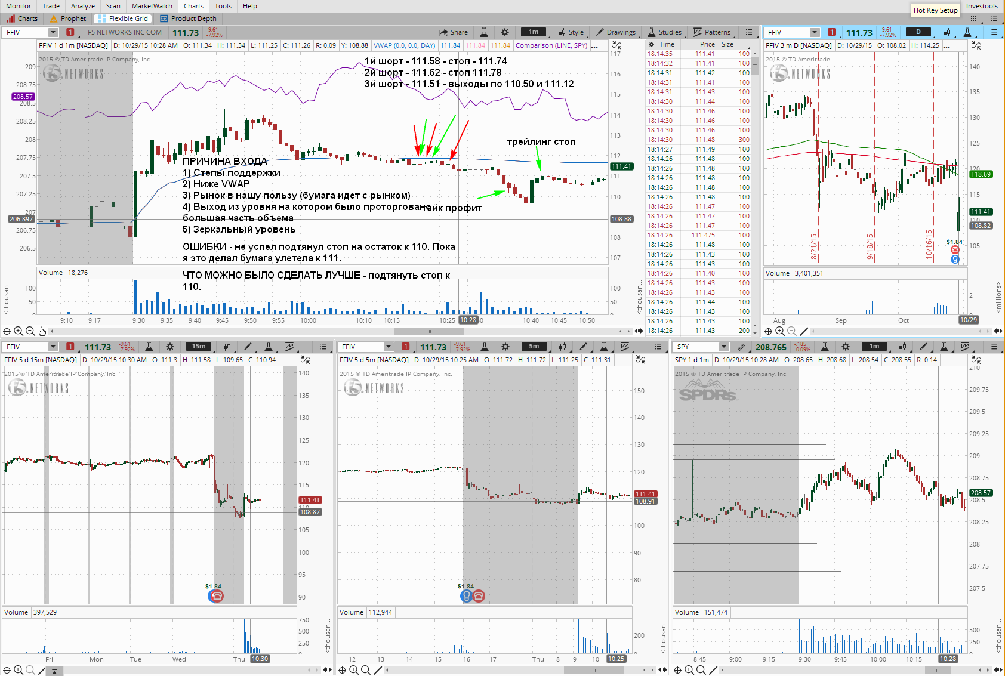Click the VWAP study label in main chart header
The image size is (1005, 676).
[x=405, y=45]
